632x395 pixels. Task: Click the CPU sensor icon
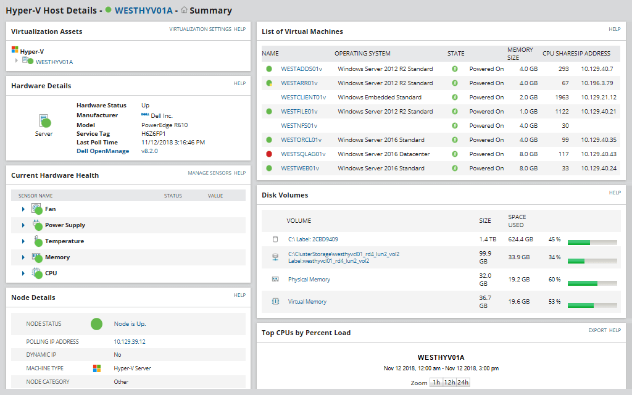coord(36,273)
